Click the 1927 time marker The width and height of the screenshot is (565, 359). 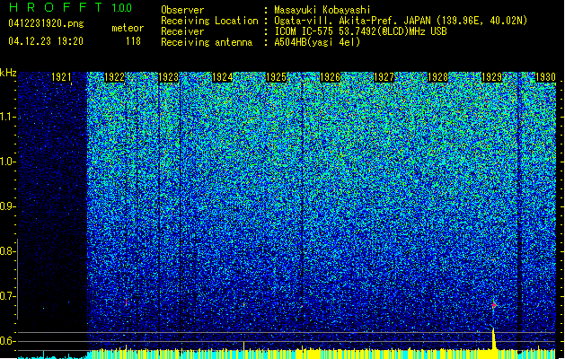pyautogui.click(x=384, y=77)
